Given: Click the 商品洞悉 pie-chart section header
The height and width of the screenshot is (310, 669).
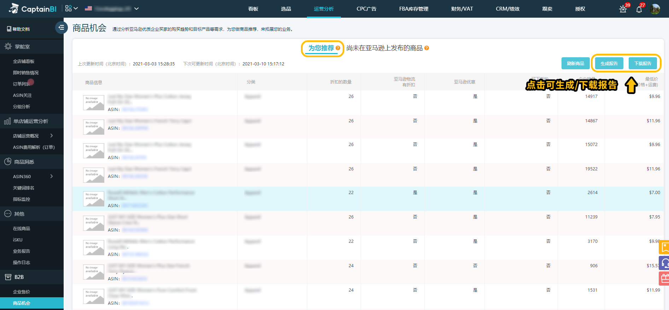Looking at the screenshot, I should point(32,162).
